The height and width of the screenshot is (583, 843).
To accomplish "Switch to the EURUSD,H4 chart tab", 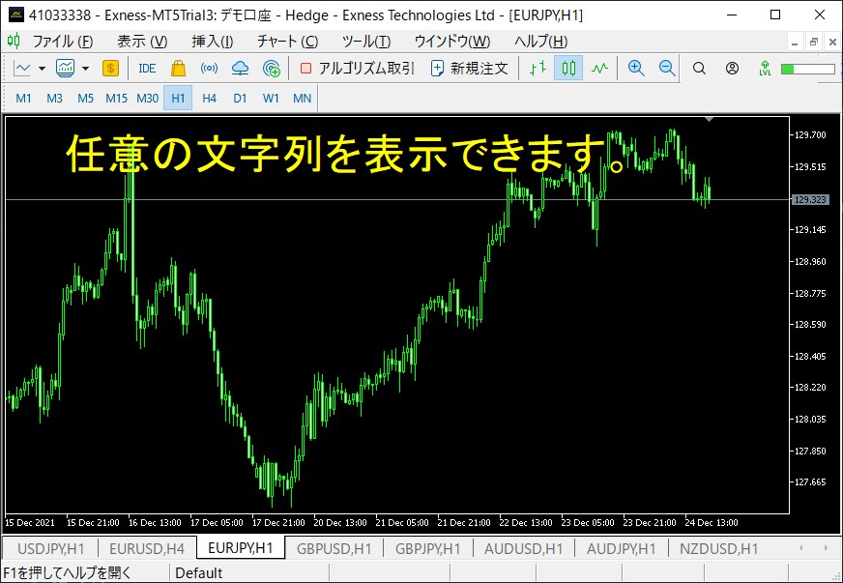I will (147, 548).
